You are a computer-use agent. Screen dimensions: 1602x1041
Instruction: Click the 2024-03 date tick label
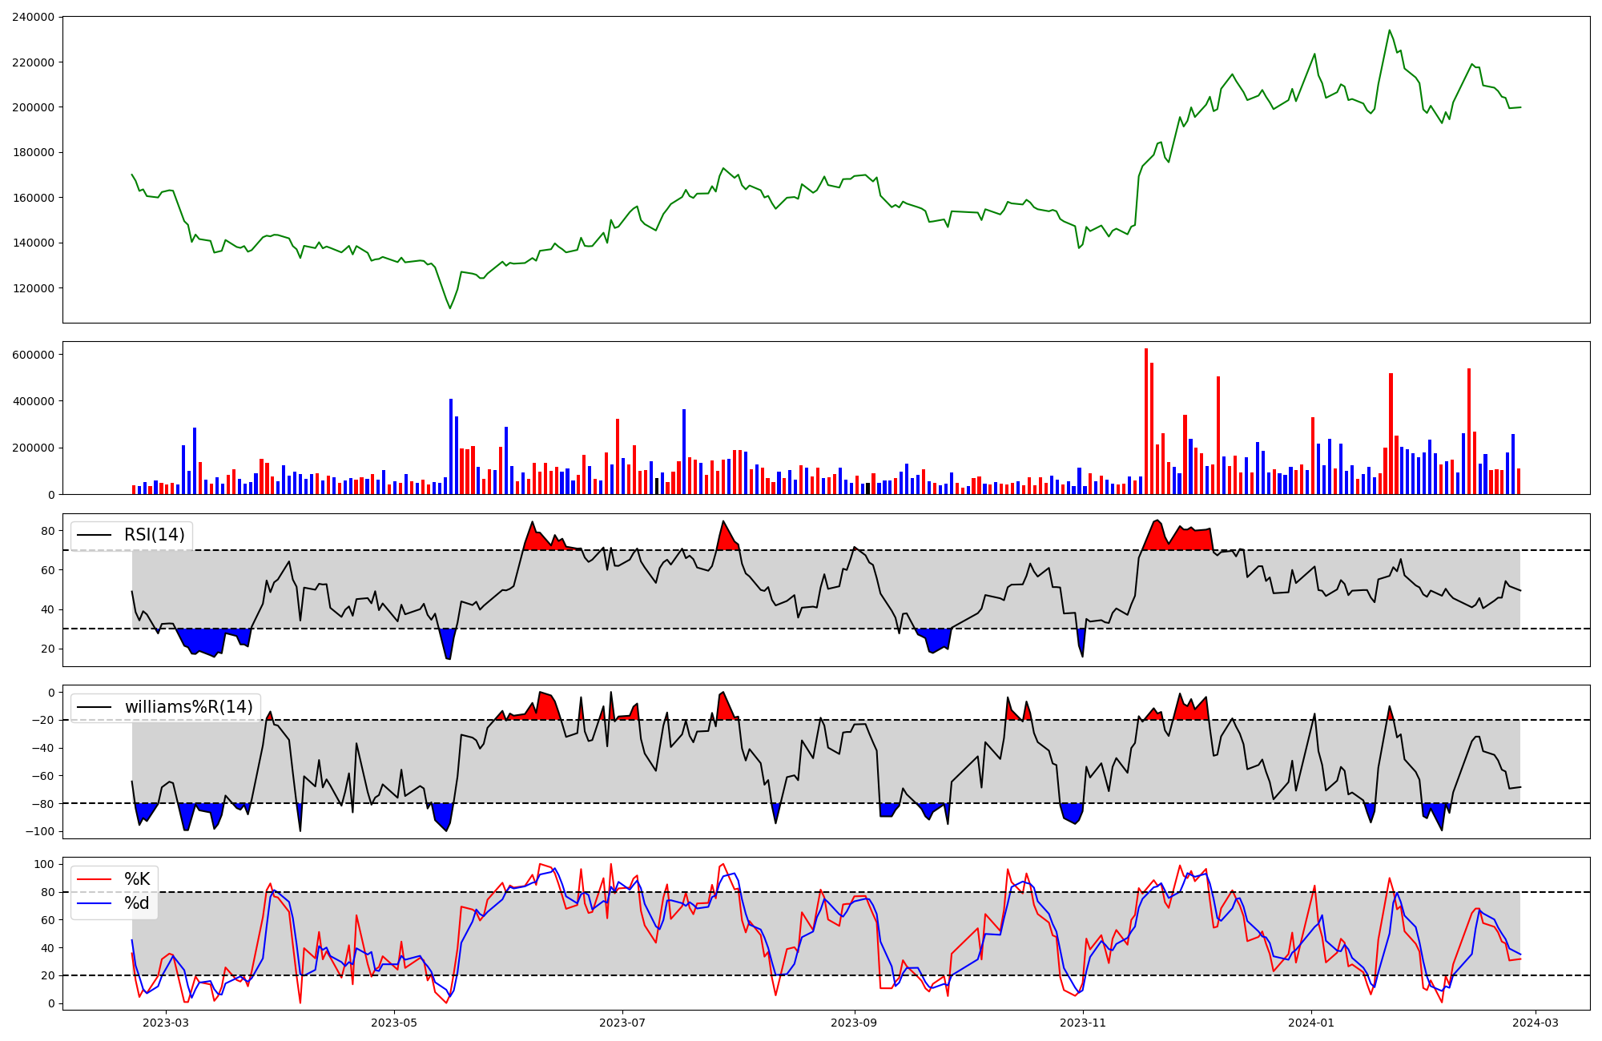point(1535,1023)
